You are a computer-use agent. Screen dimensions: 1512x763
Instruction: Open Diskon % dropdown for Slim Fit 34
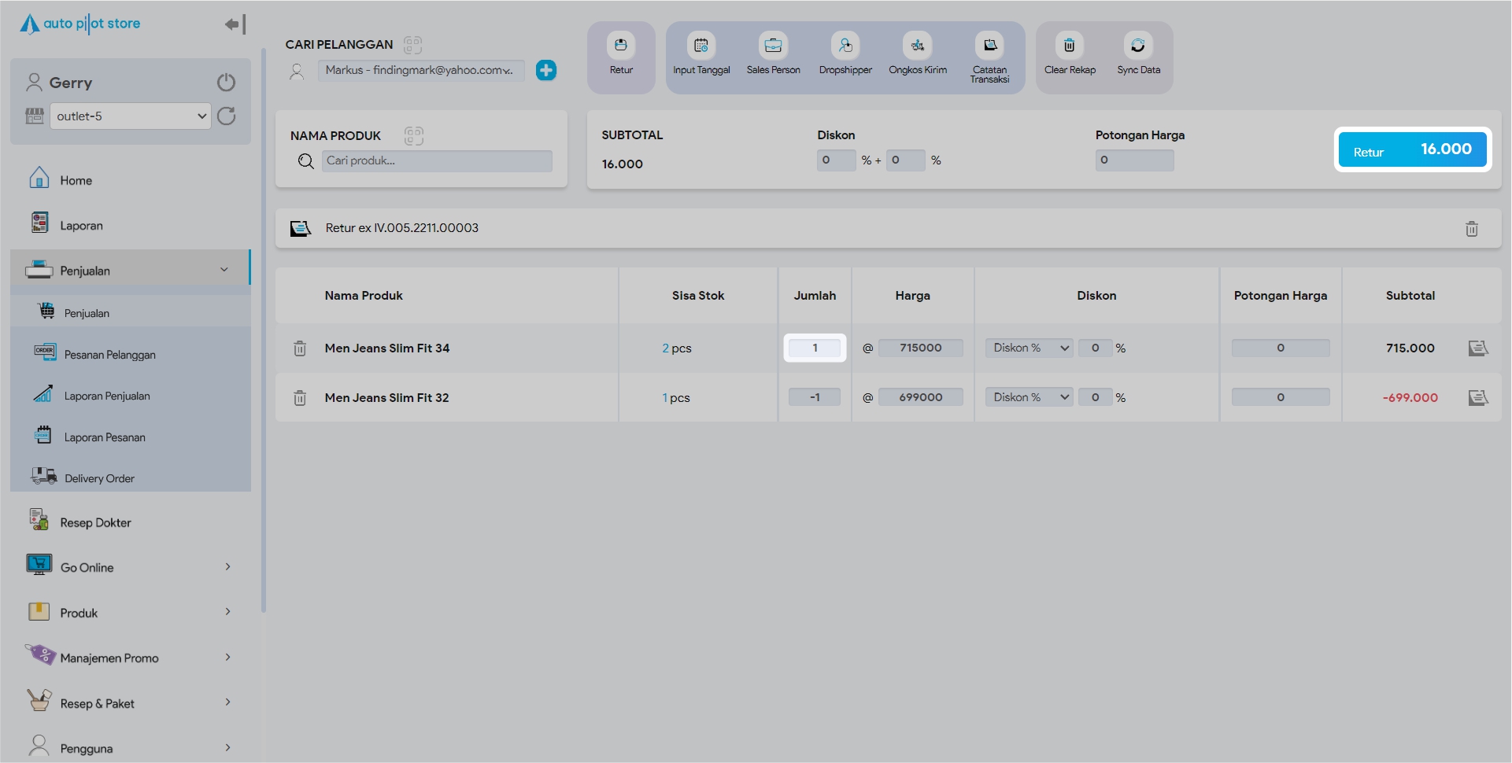[x=1029, y=348]
